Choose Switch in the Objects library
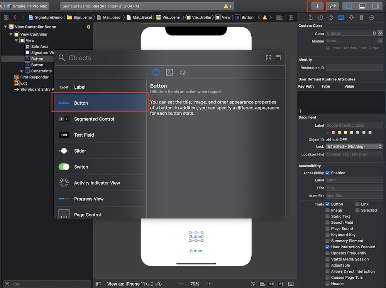 click(100, 167)
